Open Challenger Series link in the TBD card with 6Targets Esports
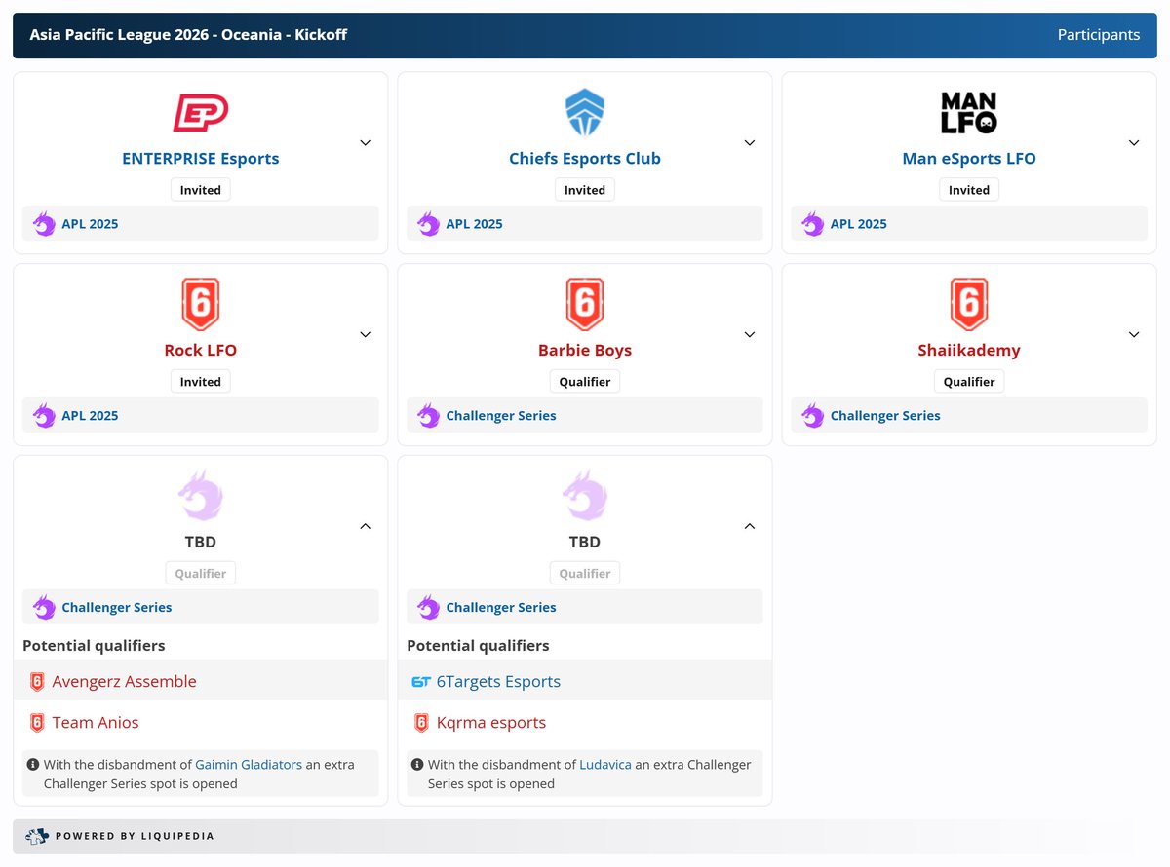 501,608
